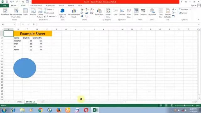The image size is (201, 113).
Task: Open the WordArt dropdown
Action: coord(174,9)
